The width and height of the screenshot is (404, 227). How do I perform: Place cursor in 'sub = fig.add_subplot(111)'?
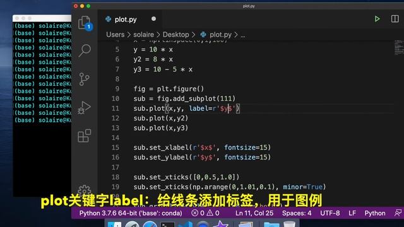184,98
